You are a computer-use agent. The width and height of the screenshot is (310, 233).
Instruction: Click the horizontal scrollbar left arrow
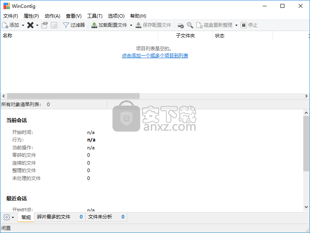point(4,96)
